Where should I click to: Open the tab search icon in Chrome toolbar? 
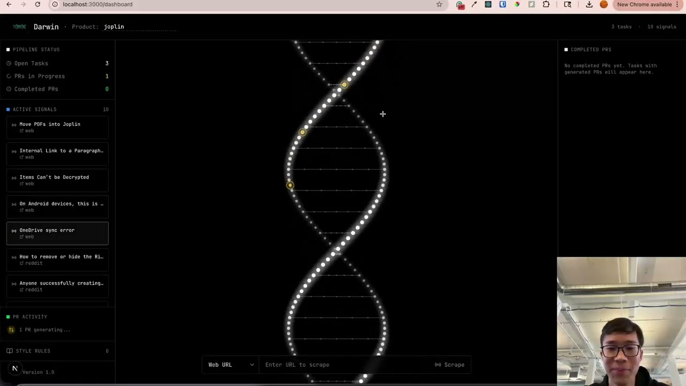click(x=568, y=4)
